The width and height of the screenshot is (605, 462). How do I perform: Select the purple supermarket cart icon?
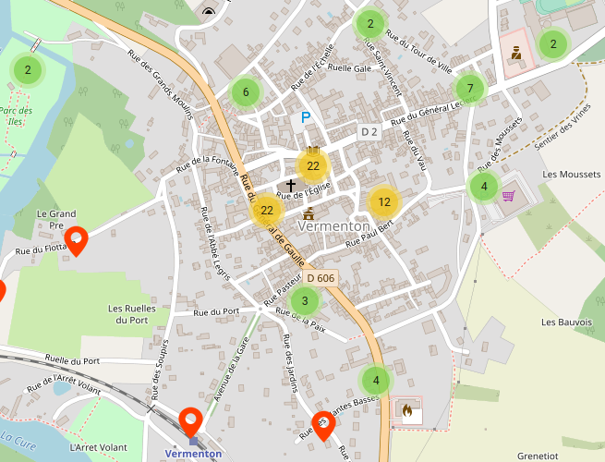pos(509,196)
